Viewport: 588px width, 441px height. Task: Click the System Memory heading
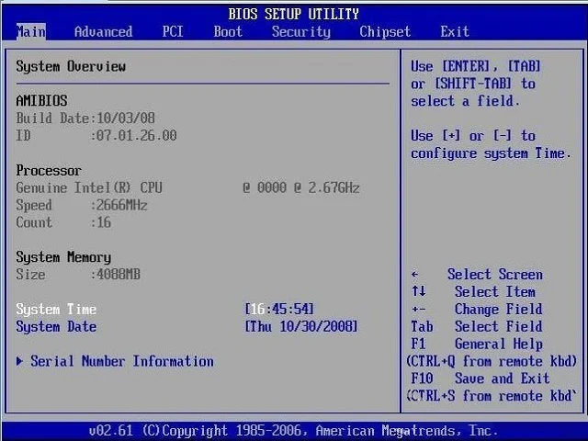[63, 257]
